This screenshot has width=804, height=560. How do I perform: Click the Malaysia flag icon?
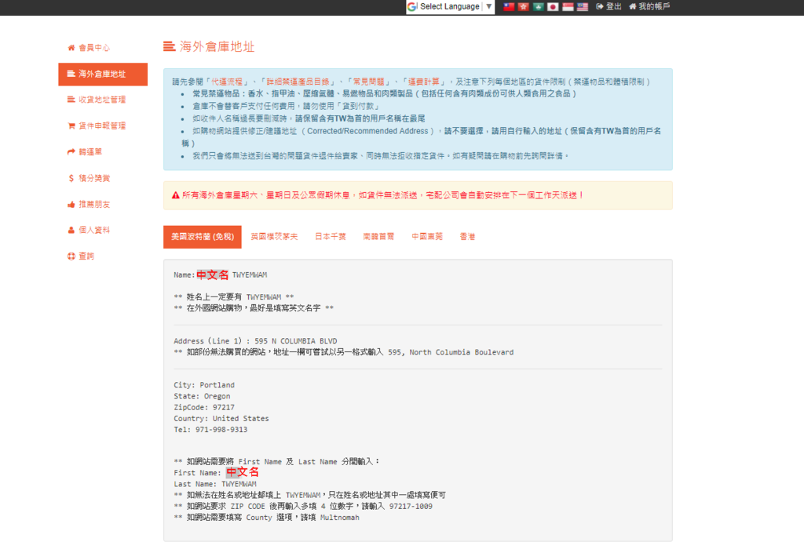[583, 7]
